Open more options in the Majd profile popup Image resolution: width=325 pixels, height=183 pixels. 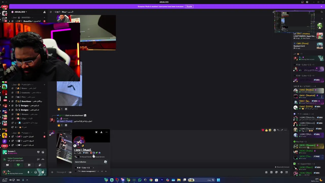click(x=106, y=132)
